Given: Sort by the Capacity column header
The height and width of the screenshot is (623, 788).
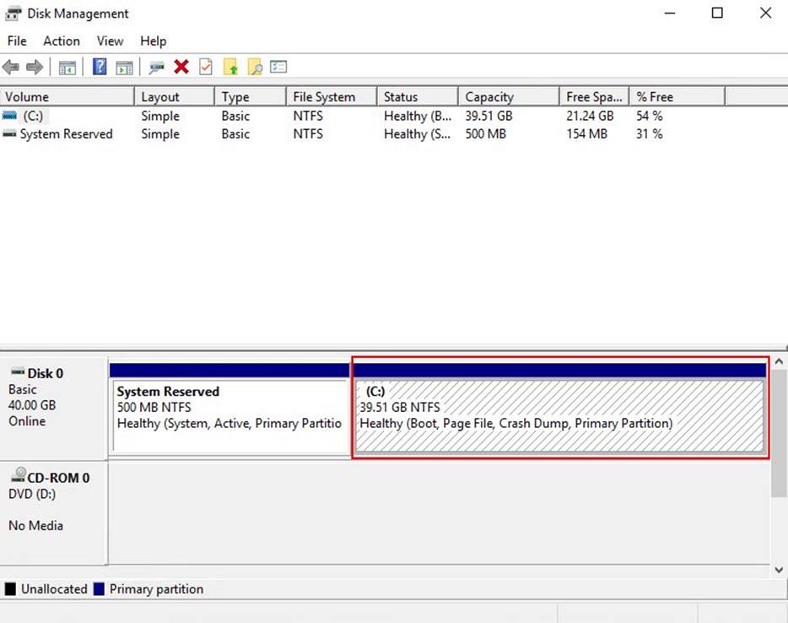Looking at the screenshot, I should [x=509, y=96].
